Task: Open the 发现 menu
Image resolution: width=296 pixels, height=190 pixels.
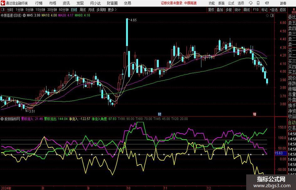Action: (x=80, y=3)
